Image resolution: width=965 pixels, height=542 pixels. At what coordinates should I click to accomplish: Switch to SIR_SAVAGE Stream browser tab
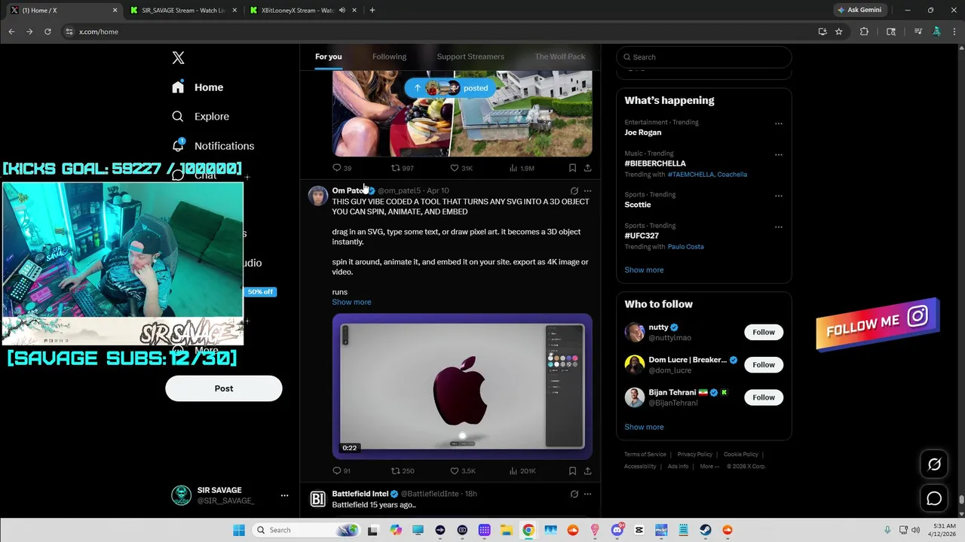[x=183, y=11]
